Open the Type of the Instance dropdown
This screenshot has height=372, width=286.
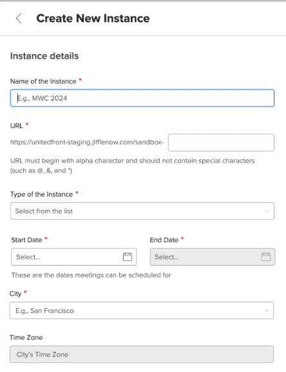pos(142,211)
